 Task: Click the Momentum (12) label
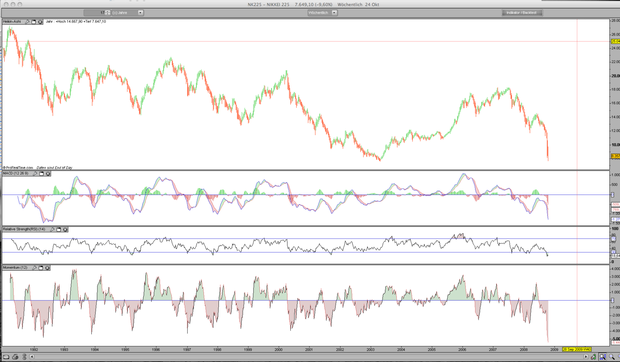click(x=15, y=268)
